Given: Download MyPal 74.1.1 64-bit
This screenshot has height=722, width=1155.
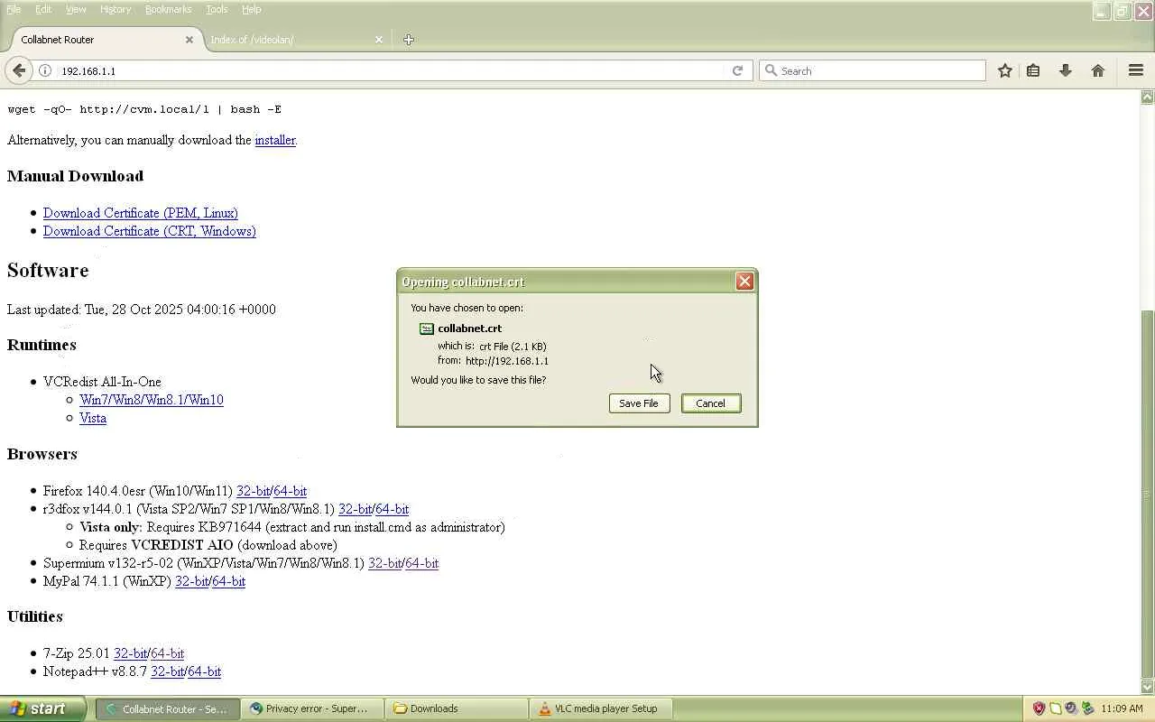Looking at the screenshot, I should point(229,581).
